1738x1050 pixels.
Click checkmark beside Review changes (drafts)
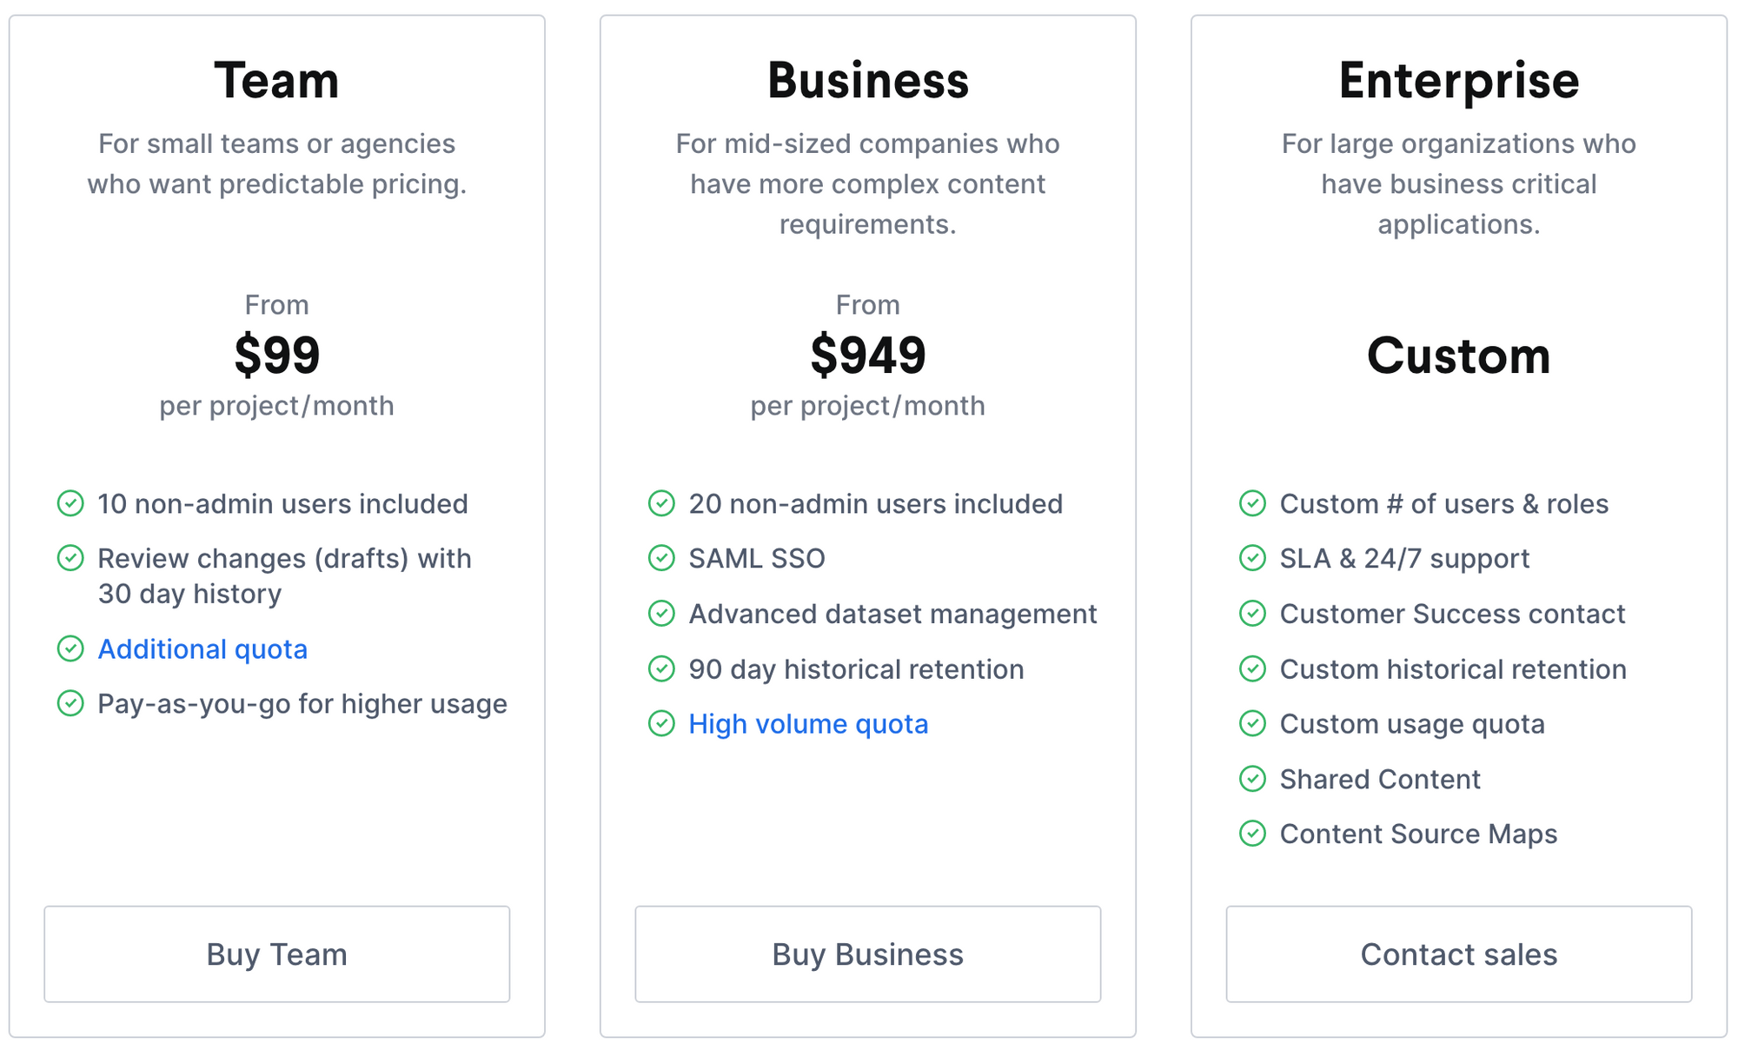(70, 558)
